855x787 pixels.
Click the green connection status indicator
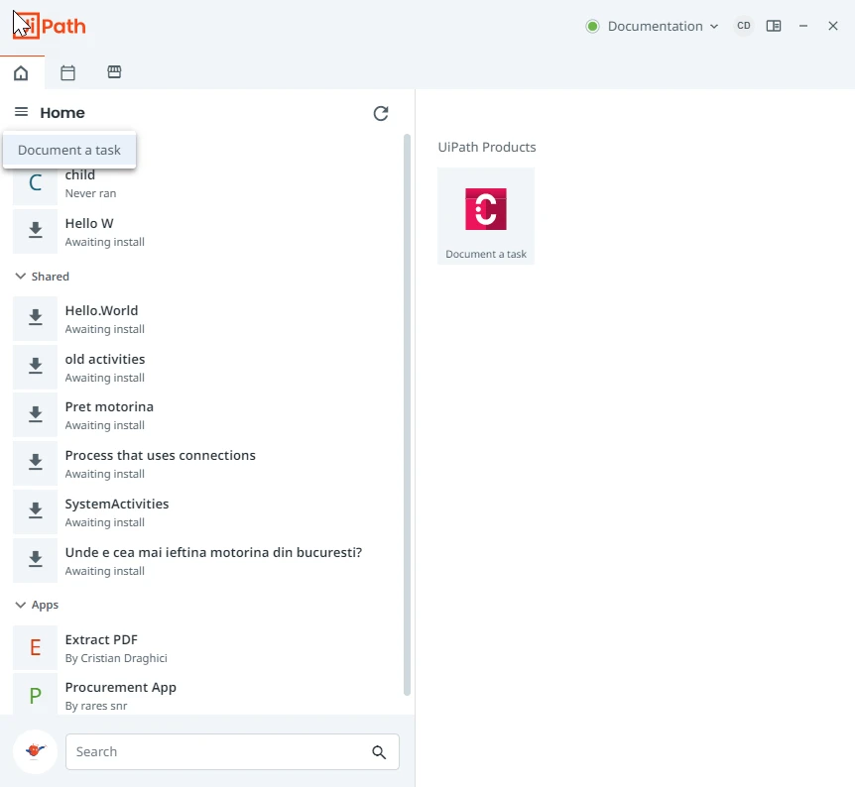(592, 26)
